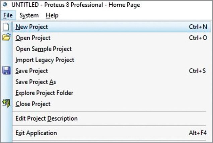Click the Open Project folder icon
Screen dimensions: 213x143
[6, 38]
